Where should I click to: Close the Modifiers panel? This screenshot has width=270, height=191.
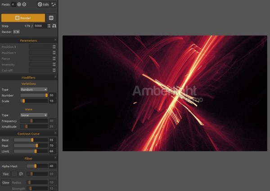coord(55,77)
